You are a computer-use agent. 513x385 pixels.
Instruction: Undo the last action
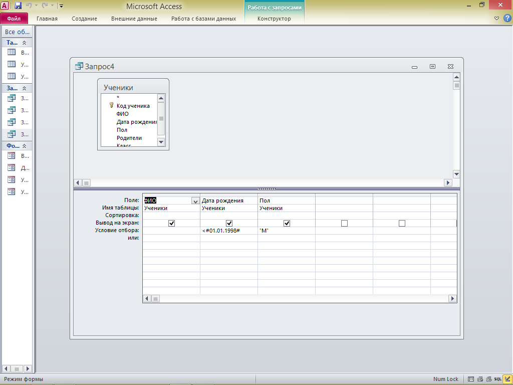[x=29, y=5]
